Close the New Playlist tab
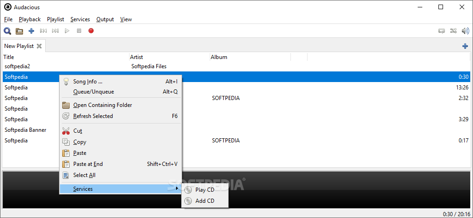 (x=39, y=46)
